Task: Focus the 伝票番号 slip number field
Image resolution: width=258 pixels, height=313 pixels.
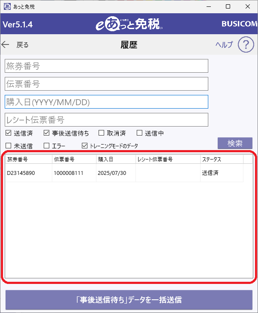Action: pyautogui.click(x=106, y=84)
